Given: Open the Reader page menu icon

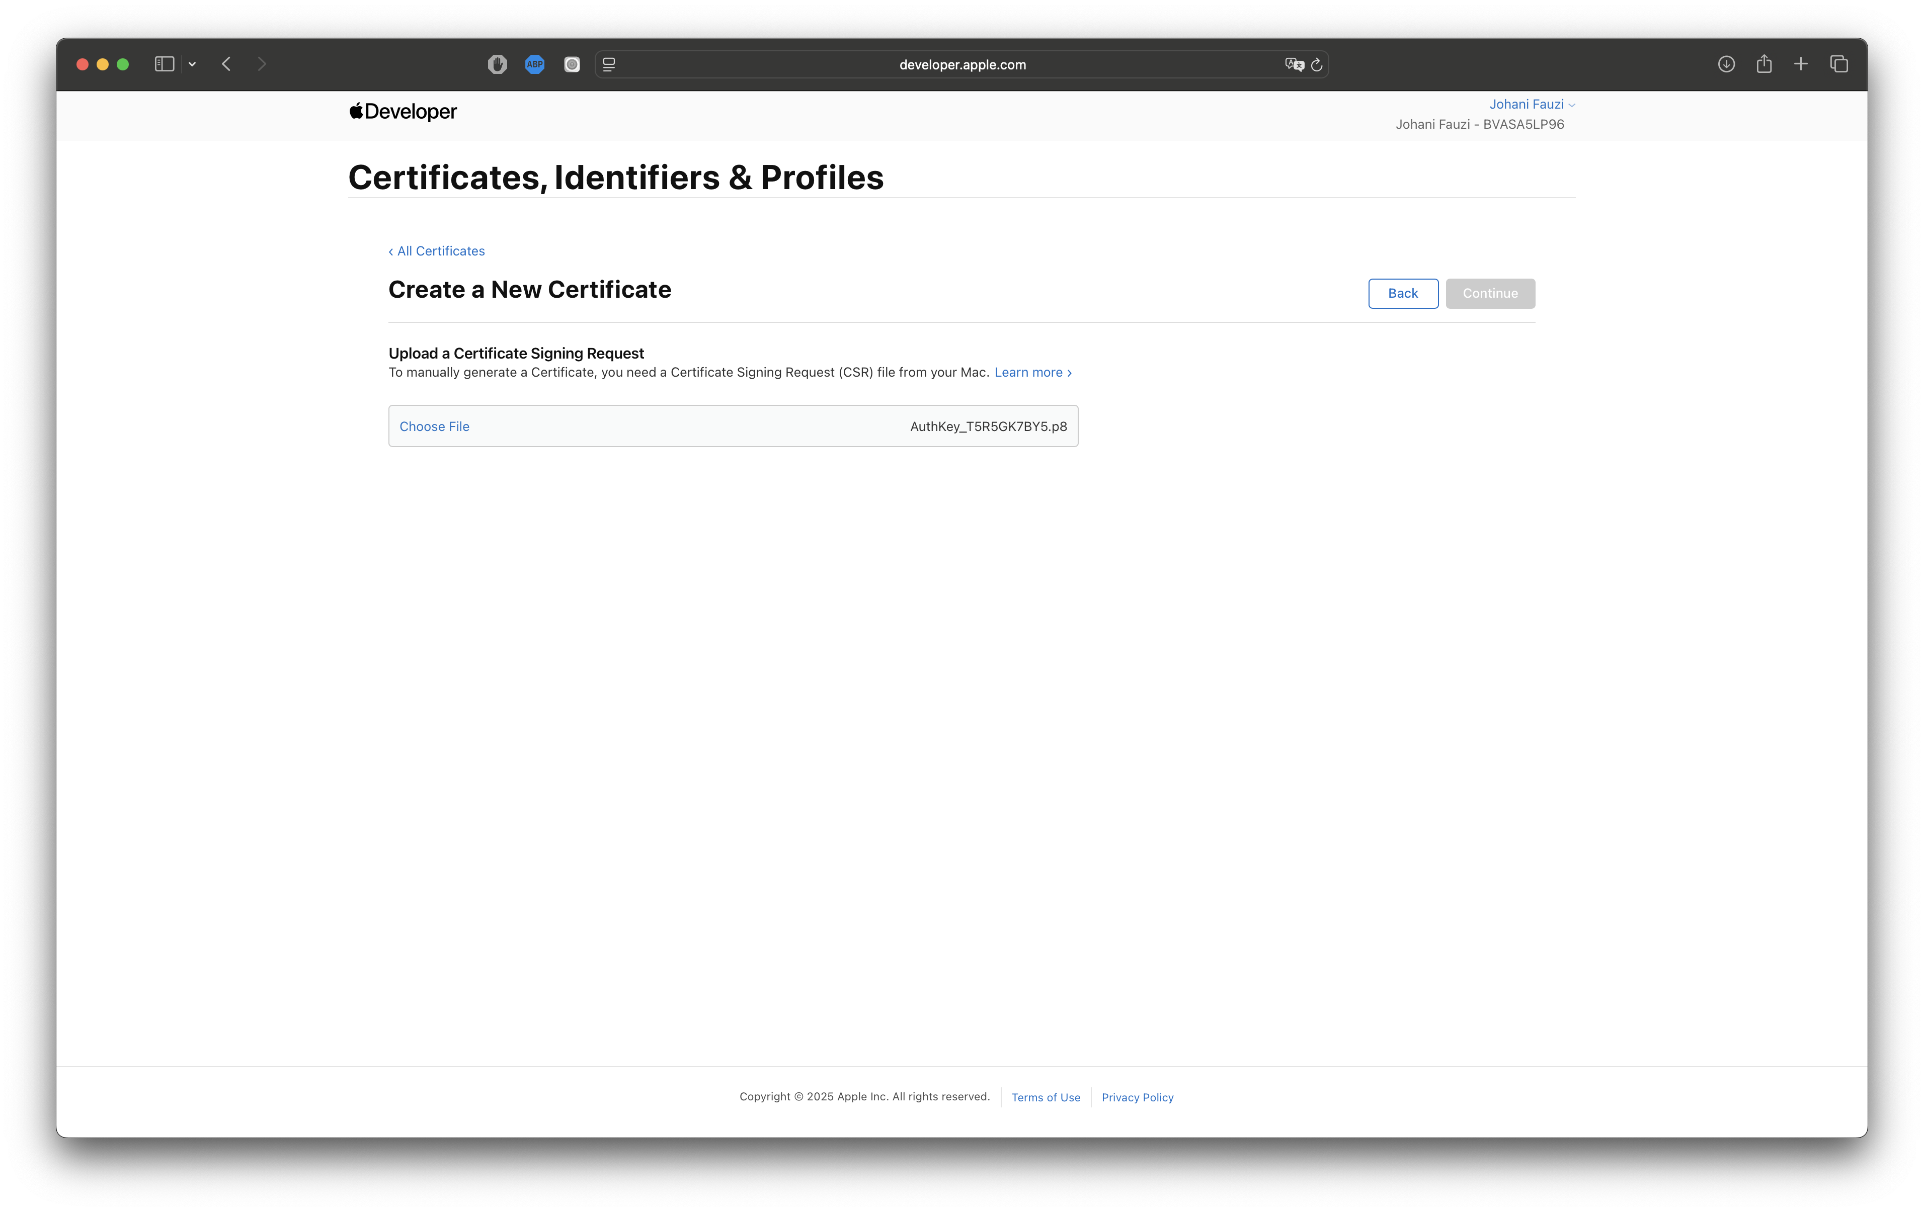Looking at the screenshot, I should 609,65.
